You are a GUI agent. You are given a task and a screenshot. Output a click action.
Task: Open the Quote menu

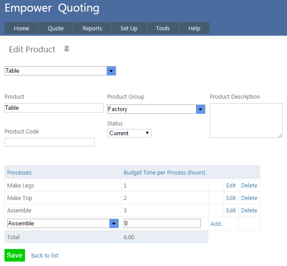[56, 28]
